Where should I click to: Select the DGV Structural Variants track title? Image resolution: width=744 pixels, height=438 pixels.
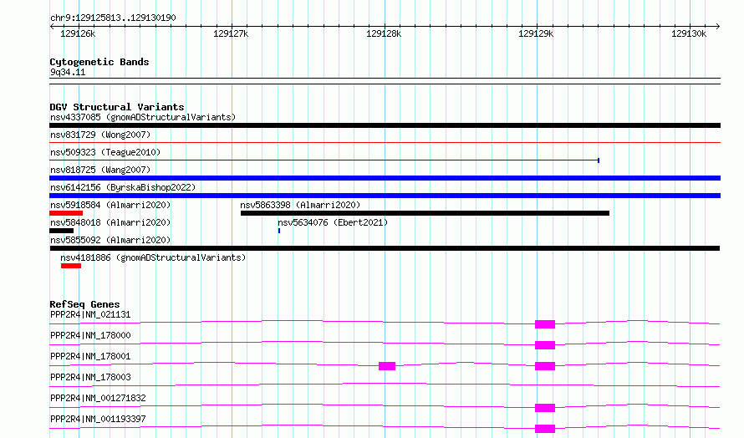(x=117, y=107)
